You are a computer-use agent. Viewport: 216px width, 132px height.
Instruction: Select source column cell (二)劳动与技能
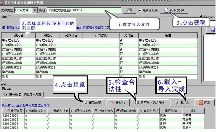point(18,49)
